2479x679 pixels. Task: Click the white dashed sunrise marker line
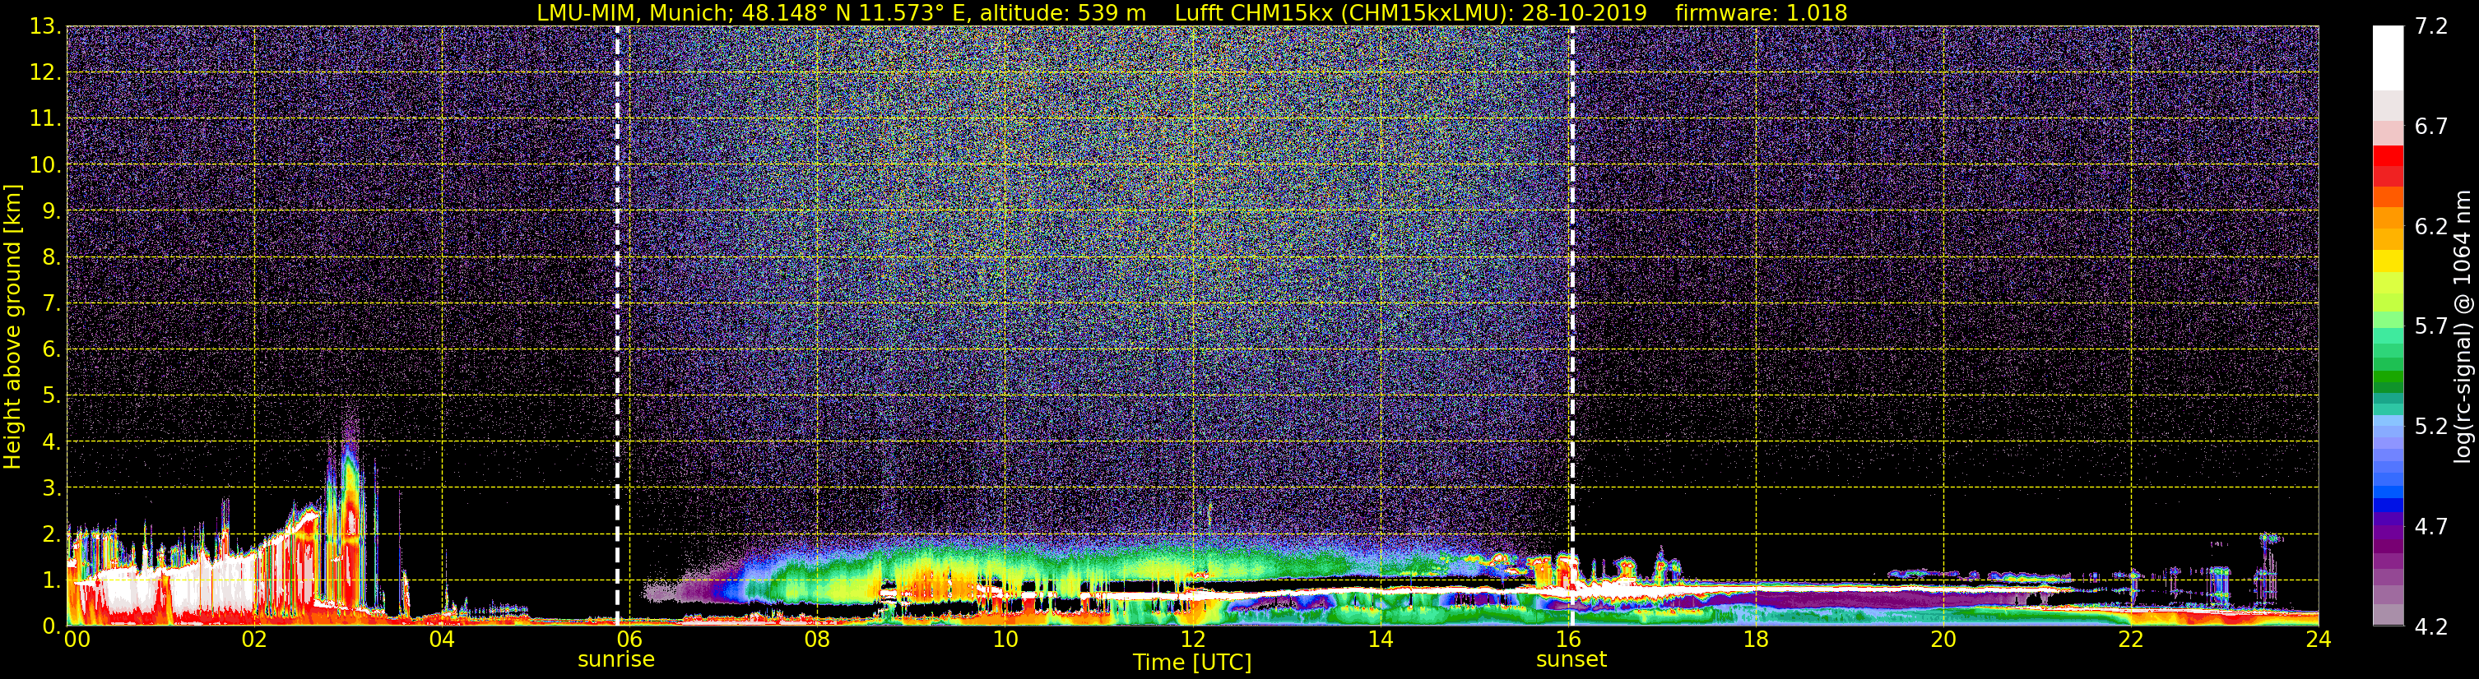617,325
